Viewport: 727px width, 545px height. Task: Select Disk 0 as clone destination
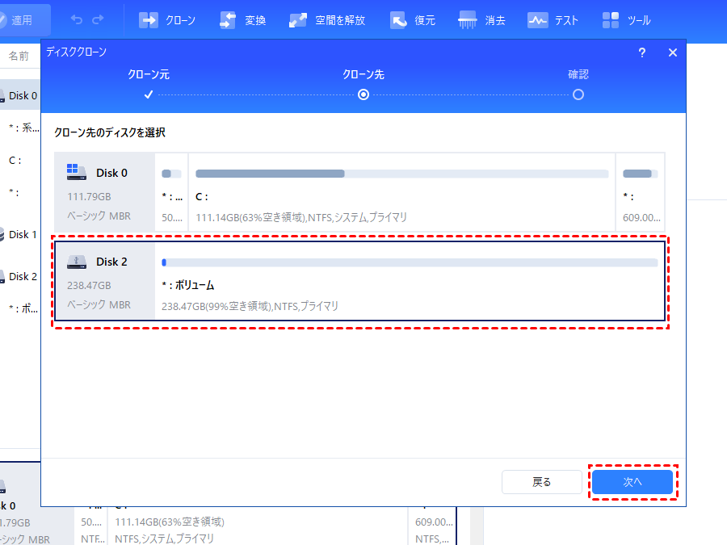point(359,194)
